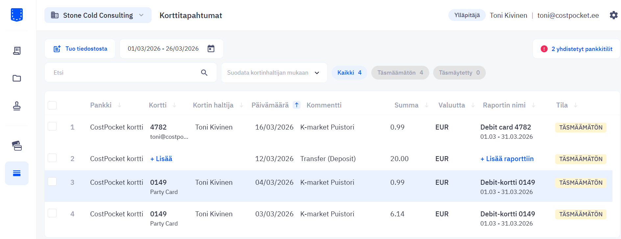
Task: Open Suodata kortinhaltijan mukaan dropdown
Action: 274,73
